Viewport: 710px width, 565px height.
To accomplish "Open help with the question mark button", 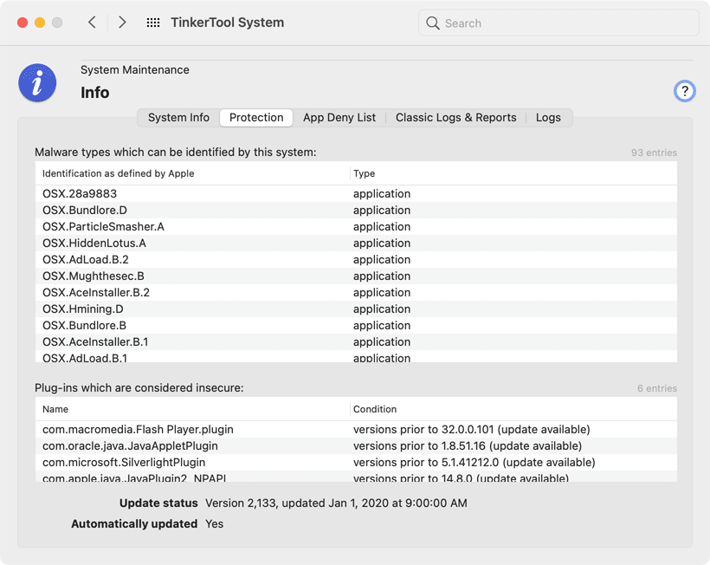I will click(684, 91).
